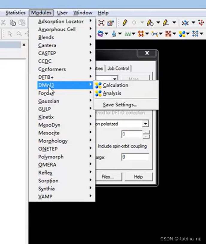Click the red-dots Clean structure icon
Image resolution: width=206 pixels, height=244 pixels.
point(201,23)
